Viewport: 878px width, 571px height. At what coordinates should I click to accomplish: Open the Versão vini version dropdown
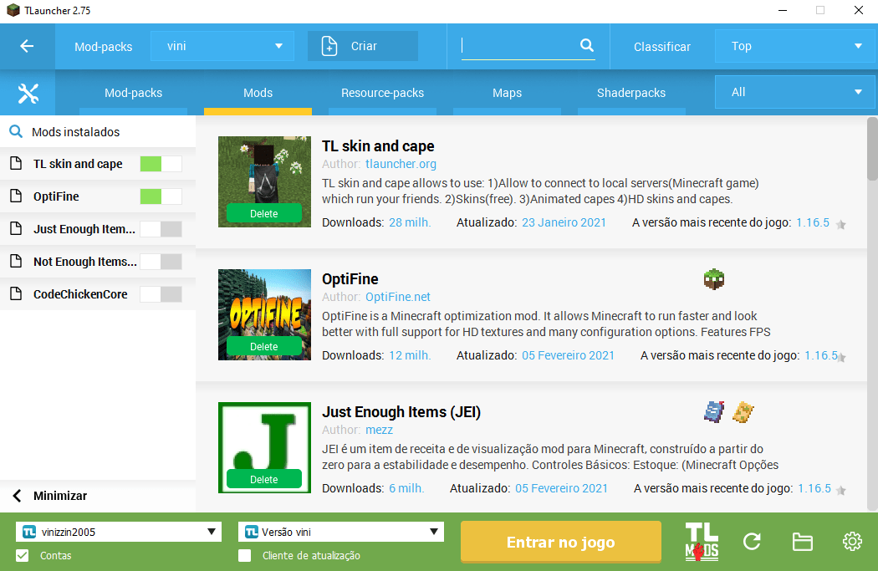(341, 532)
